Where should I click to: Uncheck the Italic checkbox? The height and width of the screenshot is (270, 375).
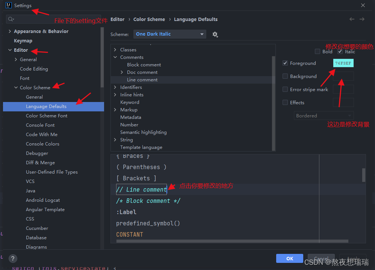coord(340,51)
